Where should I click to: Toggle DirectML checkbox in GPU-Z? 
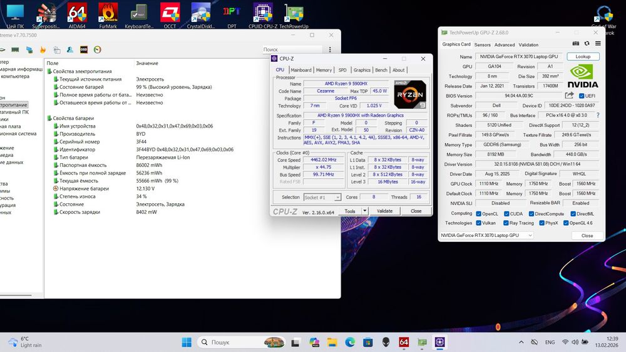tap(573, 214)
